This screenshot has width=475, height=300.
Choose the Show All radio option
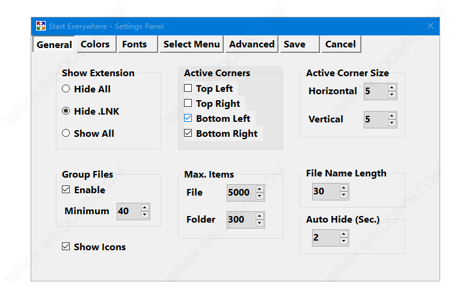click(66, 133)
